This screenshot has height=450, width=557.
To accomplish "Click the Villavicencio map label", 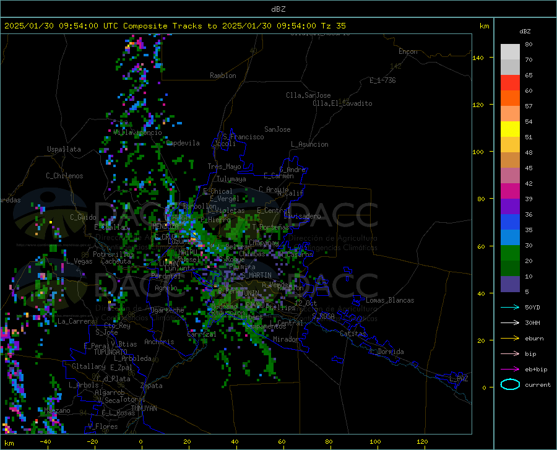I will [x=137, y=132].
